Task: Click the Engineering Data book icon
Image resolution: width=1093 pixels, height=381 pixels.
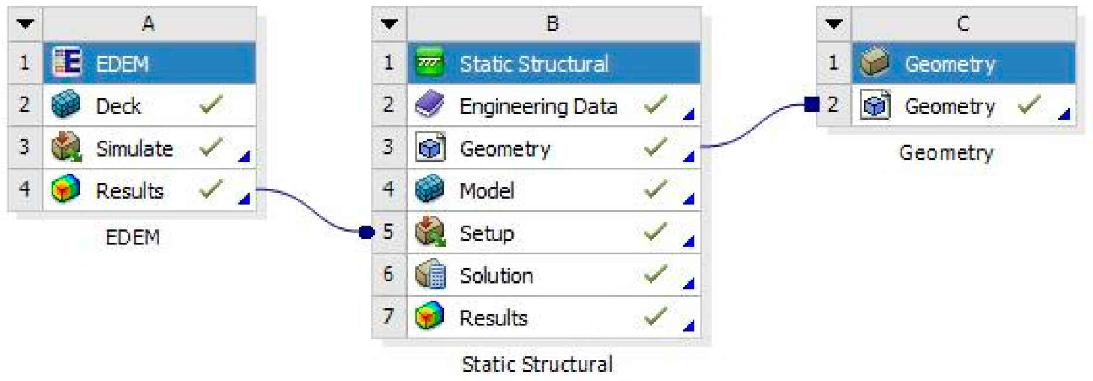Action: (430, 106)
